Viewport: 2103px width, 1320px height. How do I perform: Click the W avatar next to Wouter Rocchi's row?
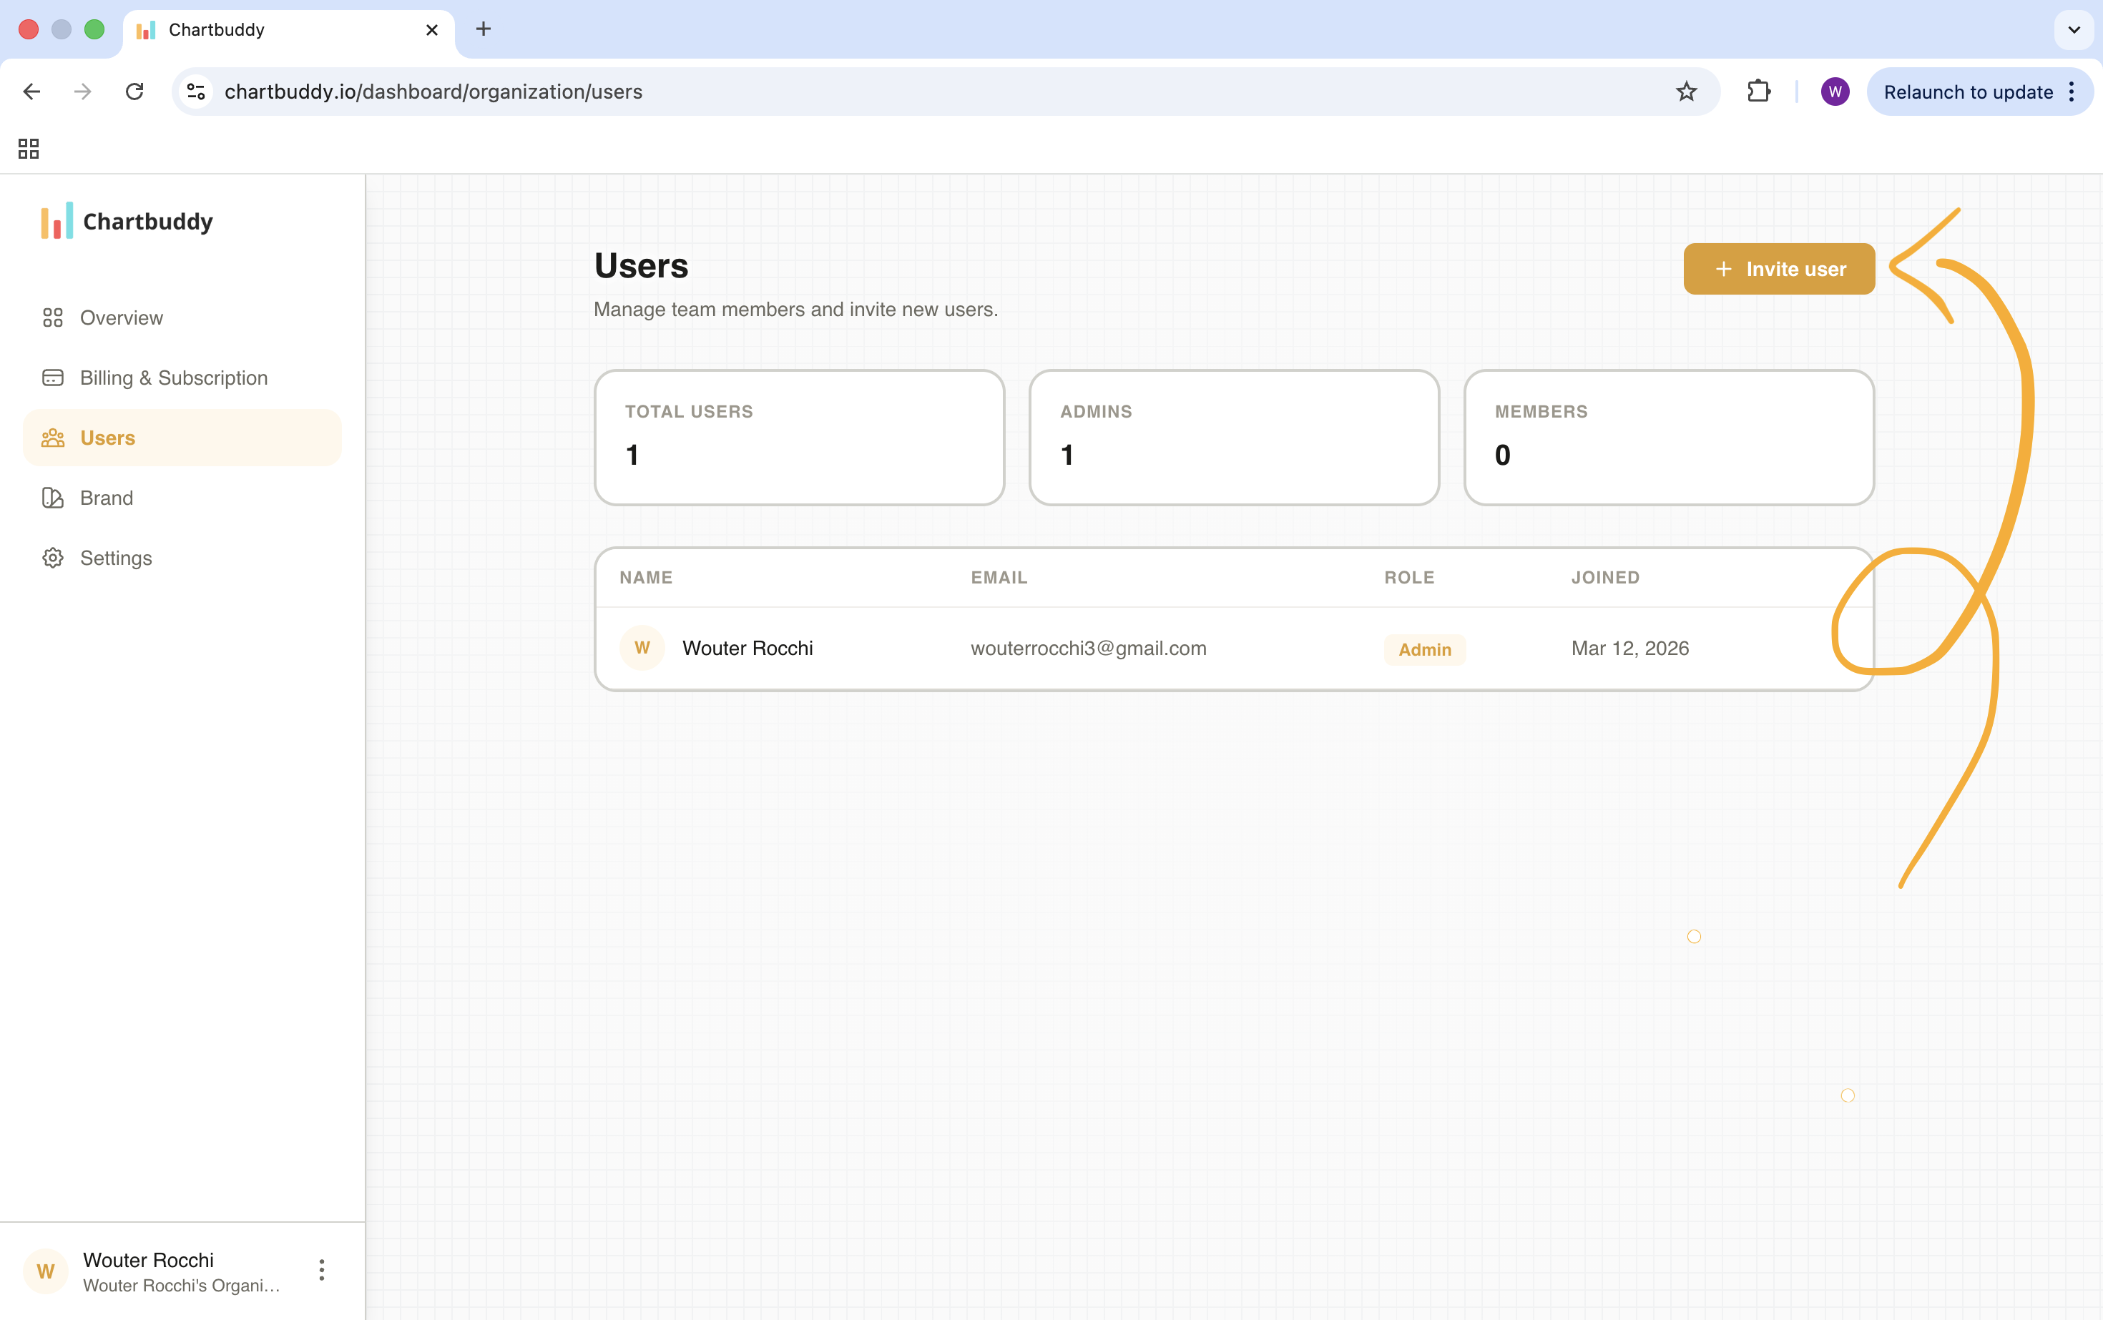(642, 648)
